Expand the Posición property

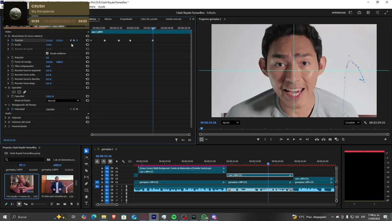(x=8, y=41)
